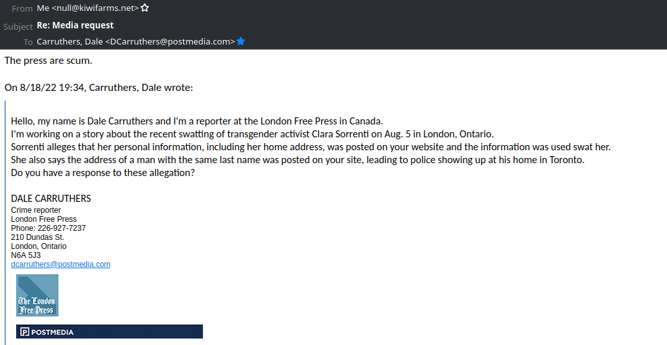Image resolution: width=667 pixels, height=345 pixels.
Task: Click the London Free Press logo image
Action: pos(37,295)
